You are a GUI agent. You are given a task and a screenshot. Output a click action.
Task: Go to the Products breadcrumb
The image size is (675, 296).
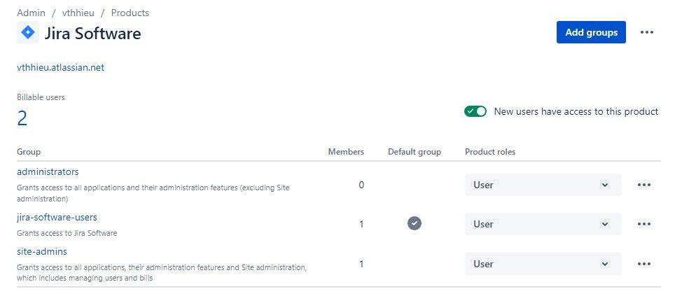pyautogui.click(x=130, y=13)
